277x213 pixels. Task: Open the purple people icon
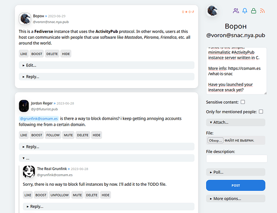pyautogui.click(x=236, y=11)
